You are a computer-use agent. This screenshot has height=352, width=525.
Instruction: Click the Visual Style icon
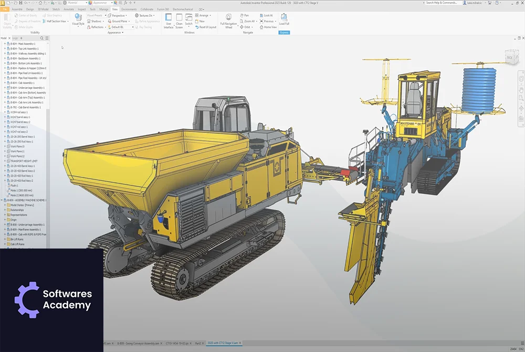78,17
